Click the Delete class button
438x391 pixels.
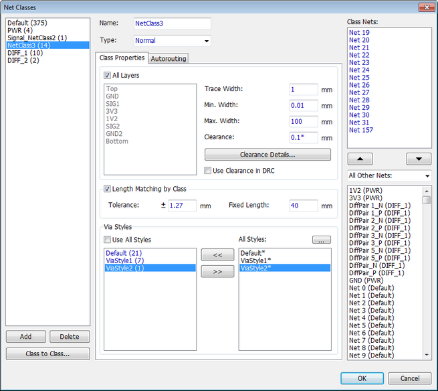point(70,337)
